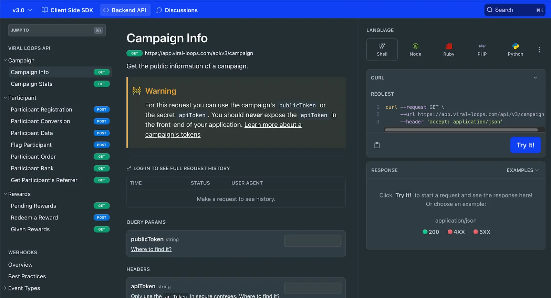Open Given Rewards endpoint

coord(60,229)
